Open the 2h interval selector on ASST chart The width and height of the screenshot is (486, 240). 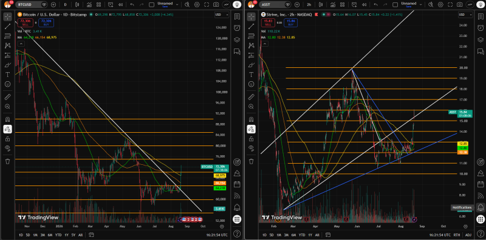click(x=309, y=5)
